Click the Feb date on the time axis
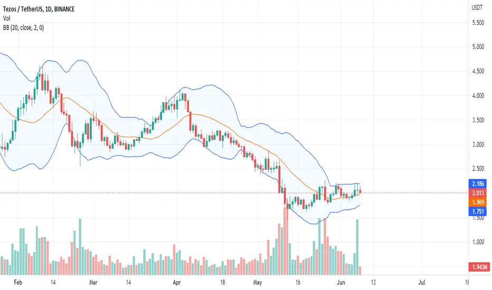 [x=18, y=283]
